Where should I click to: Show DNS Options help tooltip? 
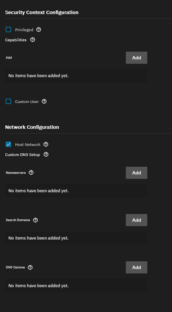coord(30,267)
